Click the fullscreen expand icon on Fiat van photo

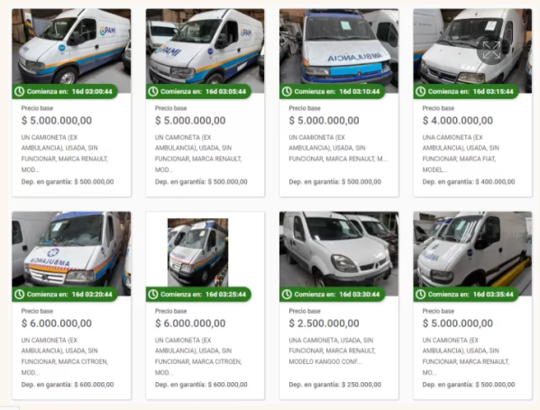tap(491, 50)
